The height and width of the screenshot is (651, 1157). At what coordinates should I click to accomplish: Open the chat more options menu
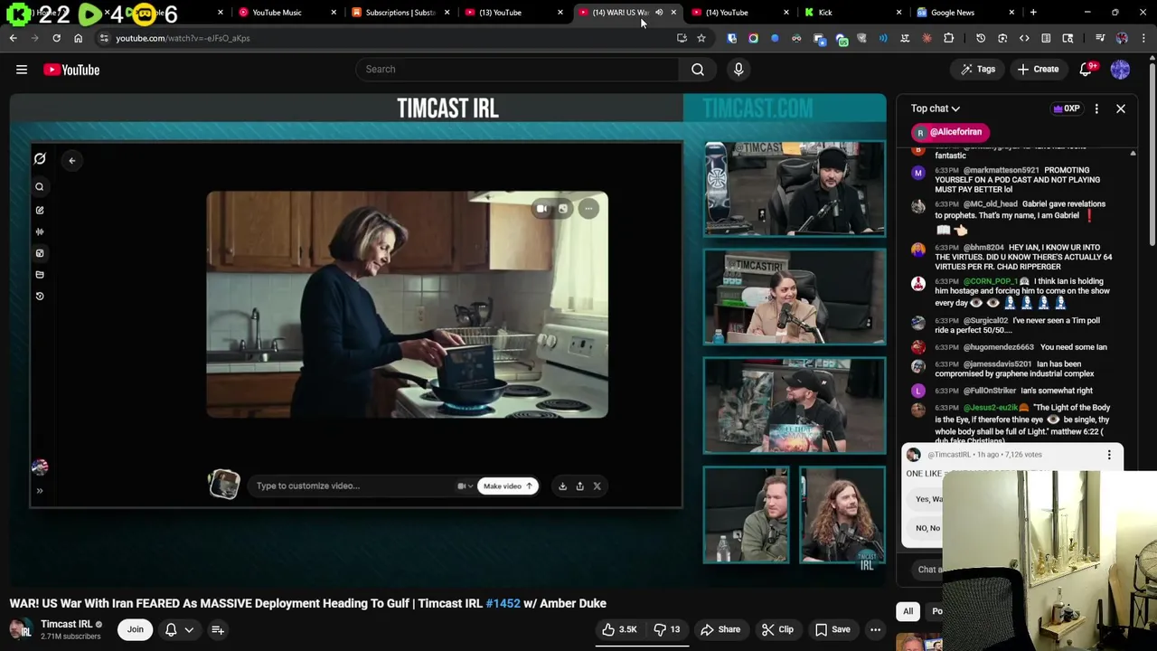pos(1096,108)
